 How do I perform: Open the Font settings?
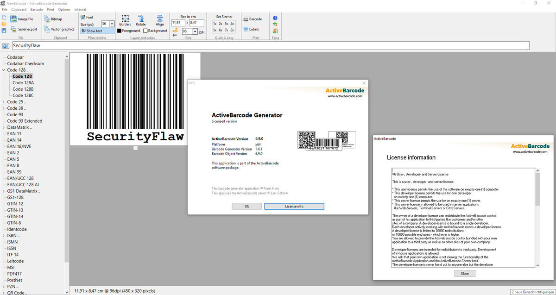87,17
